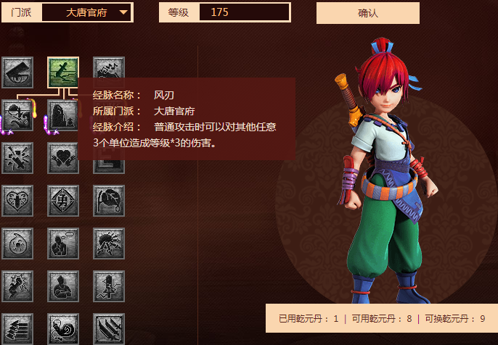Click the 确认 confirm button
498x345 pixels.
point(368,13)
